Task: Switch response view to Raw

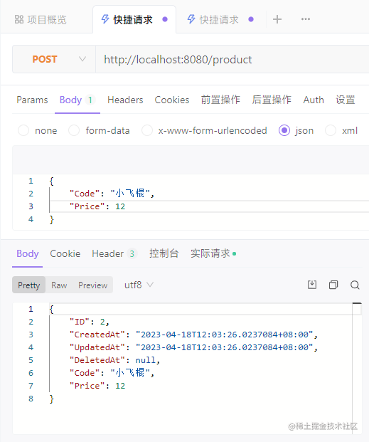Action: coord(59,285)
